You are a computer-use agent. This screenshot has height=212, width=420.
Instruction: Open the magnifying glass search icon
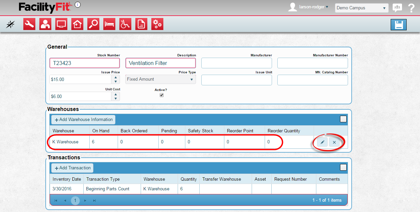[x=93, y=24]
